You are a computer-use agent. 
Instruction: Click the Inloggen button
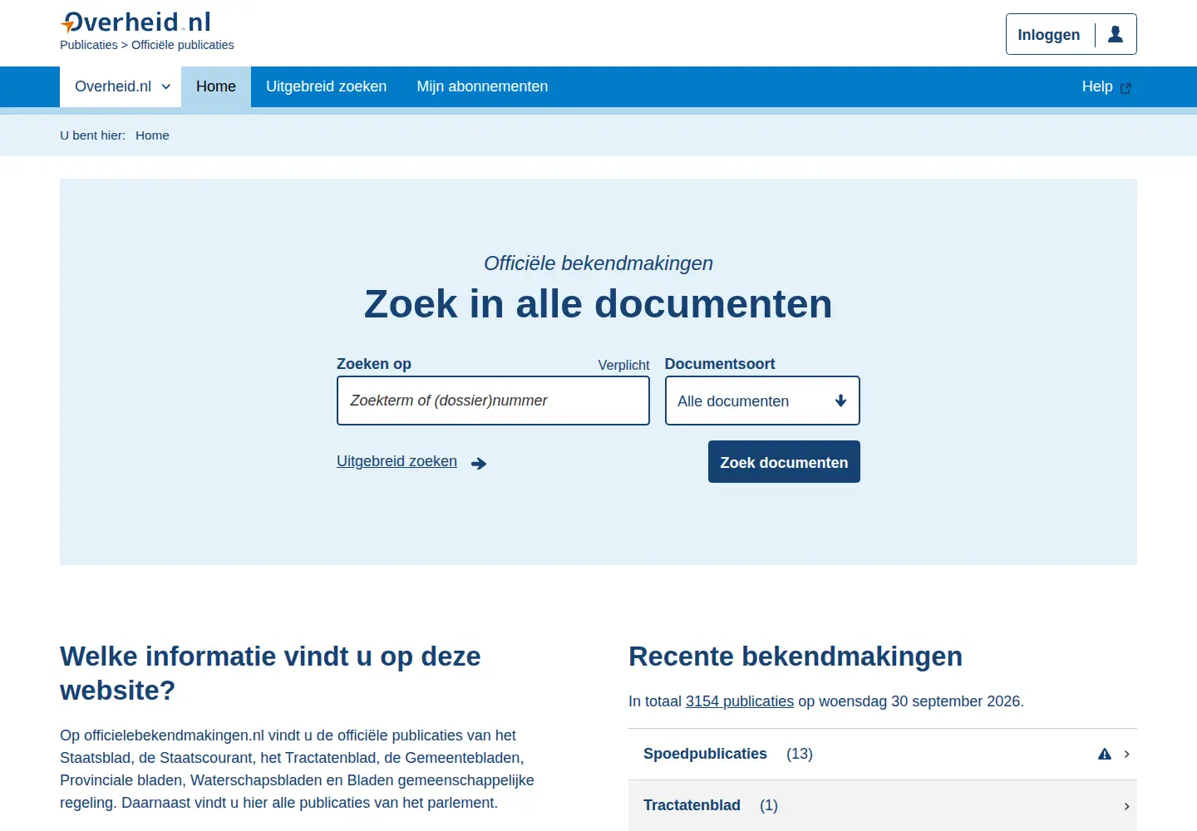pyautogui.click(x=1071, y=34)
